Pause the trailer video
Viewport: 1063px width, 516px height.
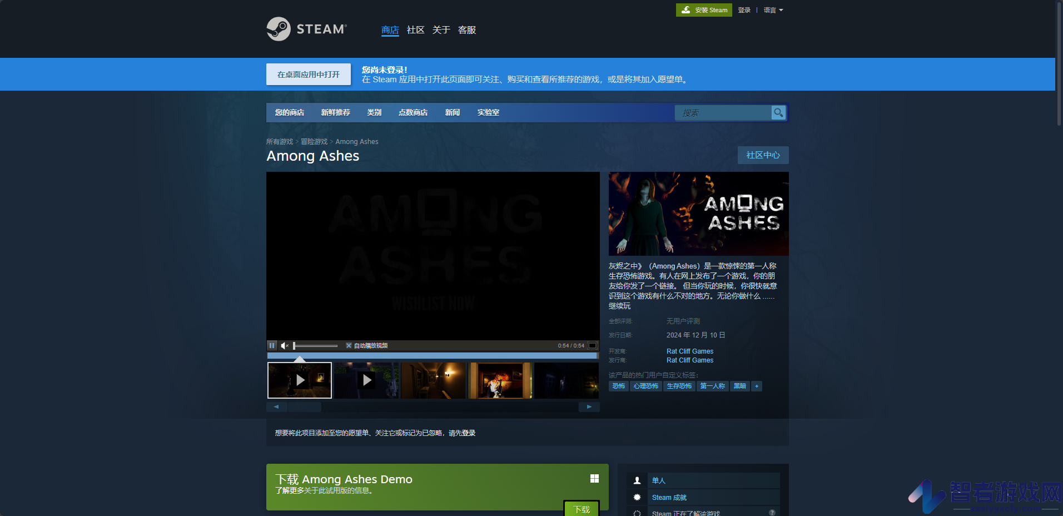(272, 345)
